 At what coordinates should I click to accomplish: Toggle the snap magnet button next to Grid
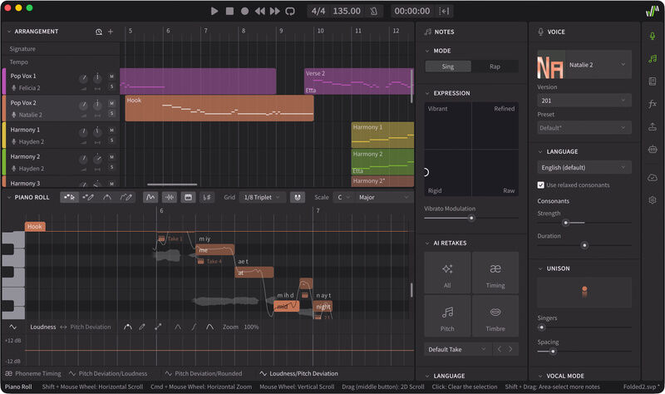tap(298, 197)
